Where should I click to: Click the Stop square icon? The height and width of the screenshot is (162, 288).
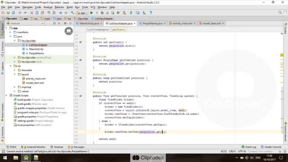pos(118,13)
